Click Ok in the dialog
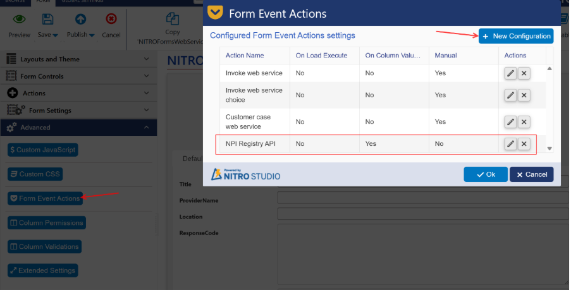Viewport: 571px width, 290px height. [485, 174]
